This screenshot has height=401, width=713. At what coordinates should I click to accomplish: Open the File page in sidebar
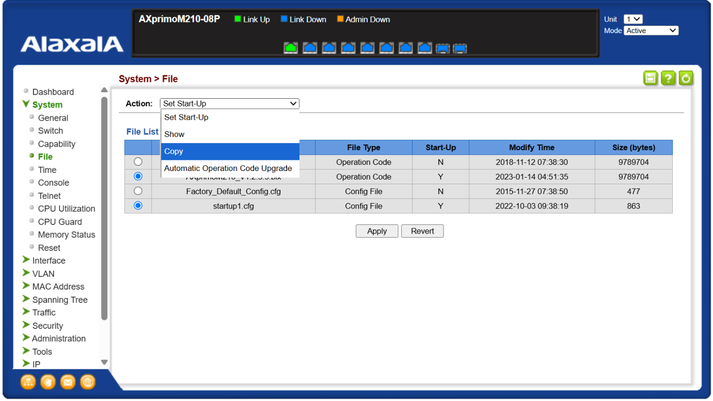[45, 157]
